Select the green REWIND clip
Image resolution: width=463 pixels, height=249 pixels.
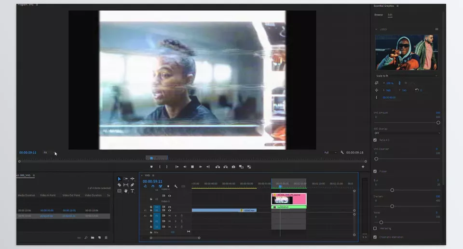click(x=289, y=207)
